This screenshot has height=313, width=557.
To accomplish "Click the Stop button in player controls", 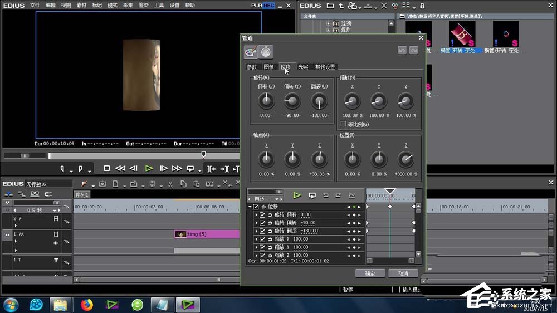I will 106,168.
